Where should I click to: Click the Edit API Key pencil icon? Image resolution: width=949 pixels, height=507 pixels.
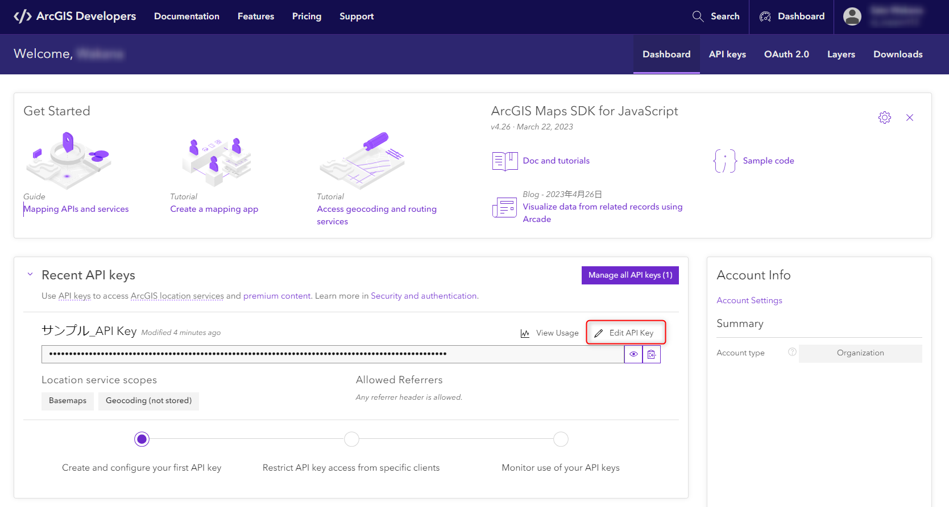(x=598, y=333)
